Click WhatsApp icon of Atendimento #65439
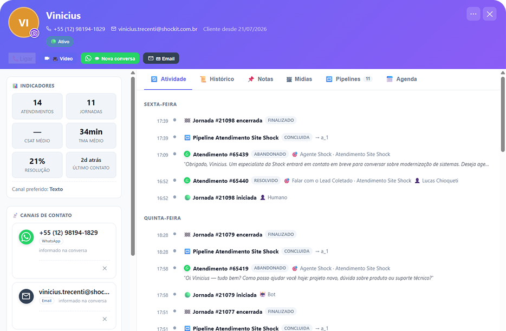The width and height of the screenshot is (506, 331). [187, 154]
